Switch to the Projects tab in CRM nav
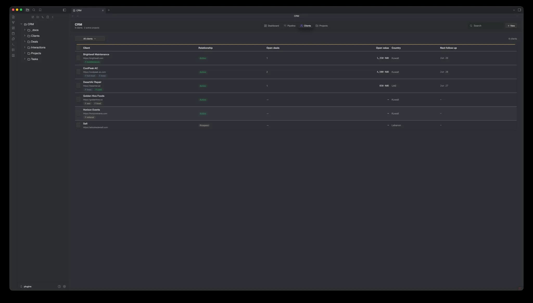This screenshot has width=533, height=303. tap(322, 26)
